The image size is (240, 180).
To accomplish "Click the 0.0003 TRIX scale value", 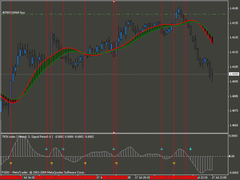I will (233, 136).
